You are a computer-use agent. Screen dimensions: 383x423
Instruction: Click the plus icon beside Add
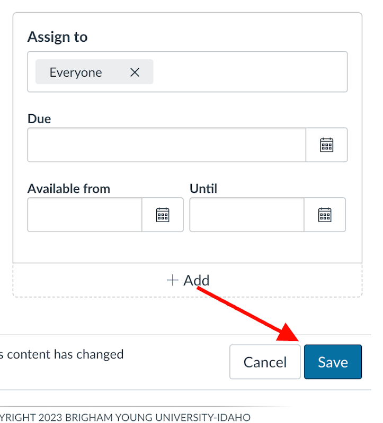point(173,280)
